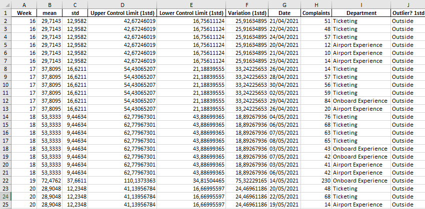
Task: Select lower control limit 34,81504465
Action: pyautogui.click(x=191, y=181)
